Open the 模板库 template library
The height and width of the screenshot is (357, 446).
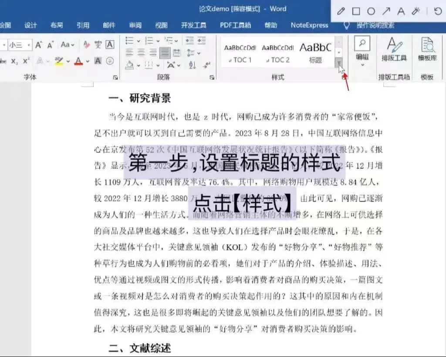427,50
